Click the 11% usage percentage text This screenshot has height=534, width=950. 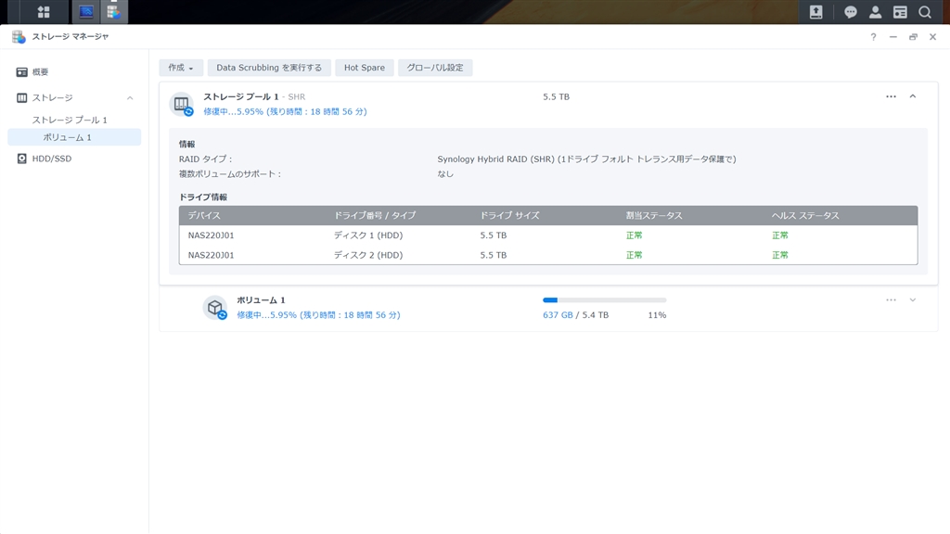pos(657,315)
